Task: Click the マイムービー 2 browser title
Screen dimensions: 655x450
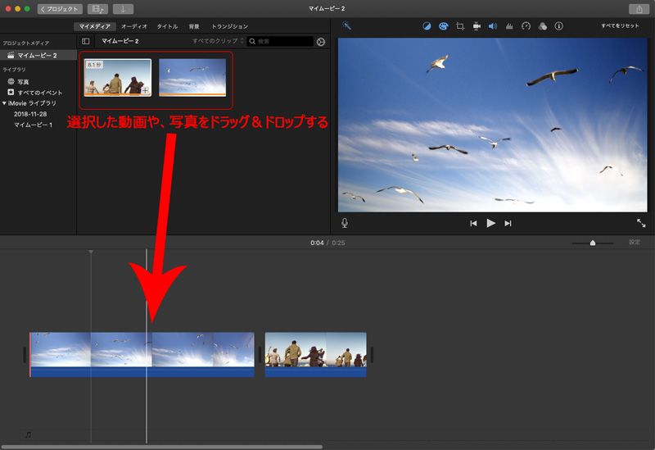Action: (x=120, y=41)
